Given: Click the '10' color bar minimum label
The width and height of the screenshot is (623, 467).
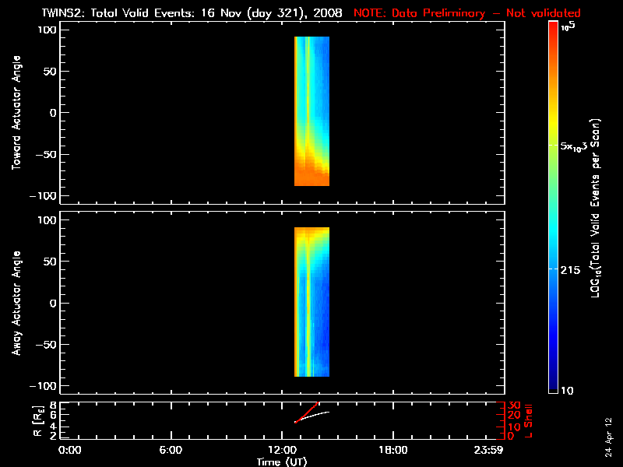Looking at the screenshot, I should pyautogui.click(x=567, y=391).
